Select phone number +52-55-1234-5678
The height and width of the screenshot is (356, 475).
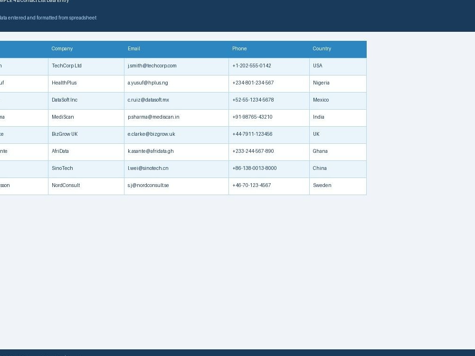click(253, 100)
